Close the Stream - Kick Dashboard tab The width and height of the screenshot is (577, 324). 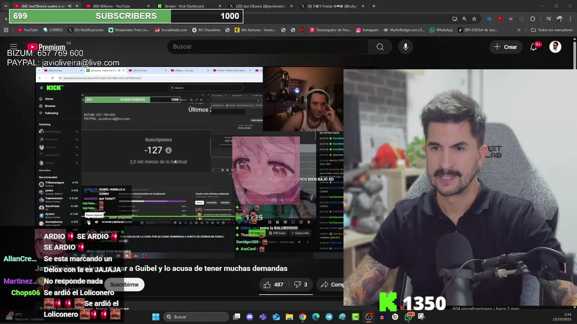pos(220,6)
